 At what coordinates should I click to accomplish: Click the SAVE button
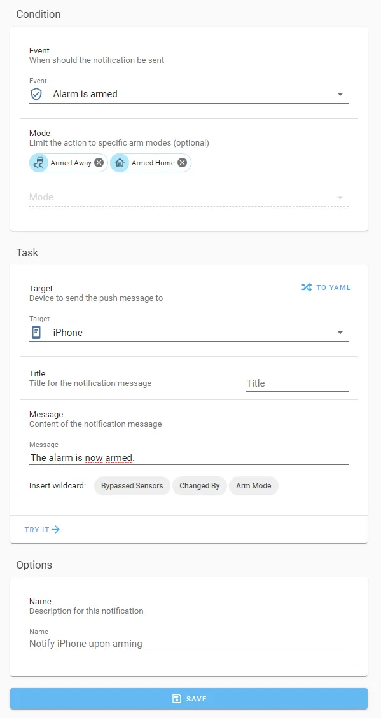click(x=189, y=699)
